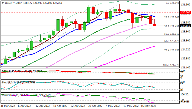The width and height of the screenshot is (192, 109).
Task: Select the latest red candle at 127.858
Action: coord(155,25)
